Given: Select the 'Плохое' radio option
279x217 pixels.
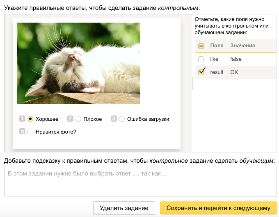Looking at the screenshot, I should coord(78,119).
